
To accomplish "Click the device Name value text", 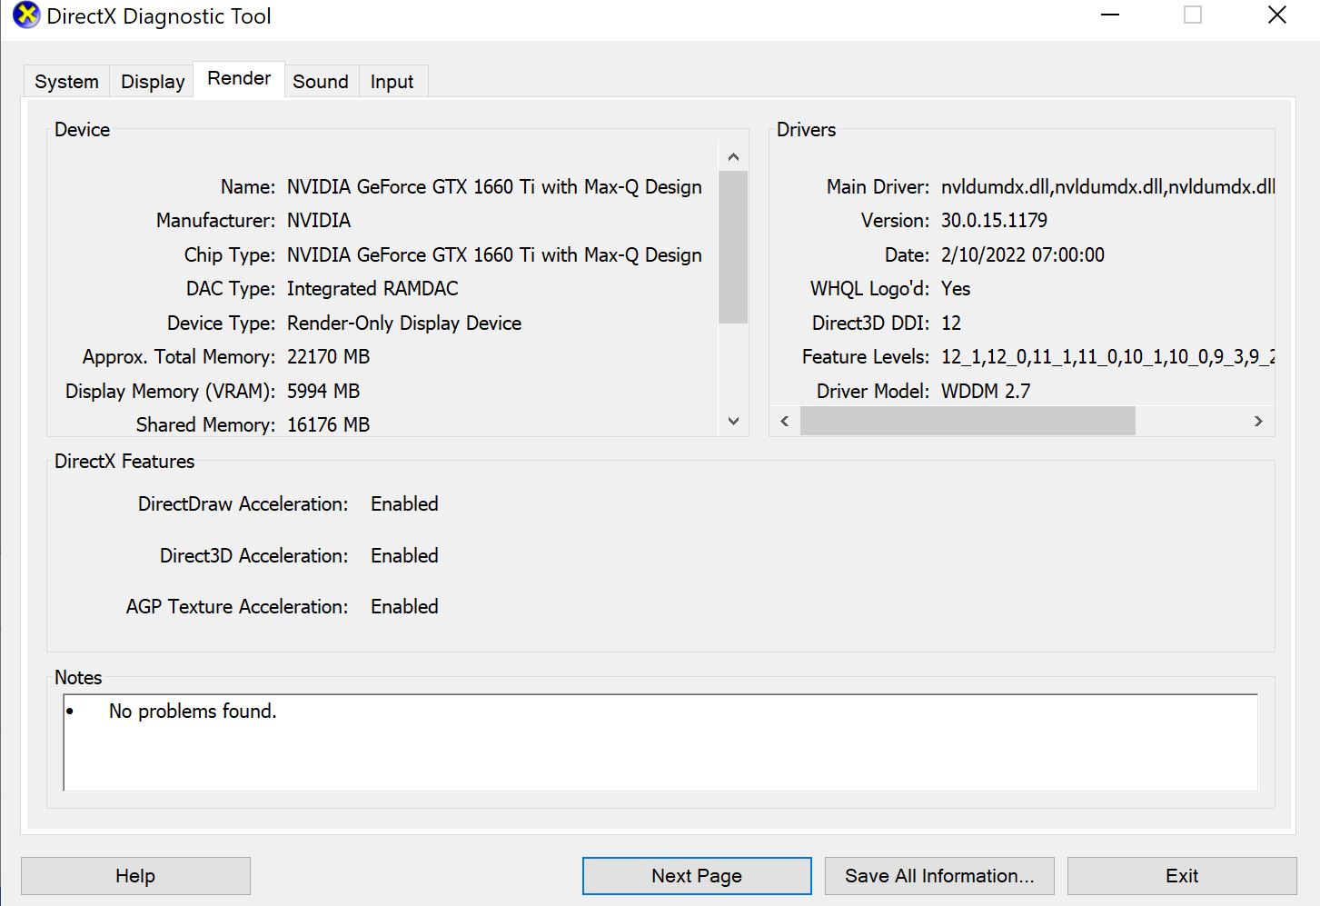I will coord(494,187).
